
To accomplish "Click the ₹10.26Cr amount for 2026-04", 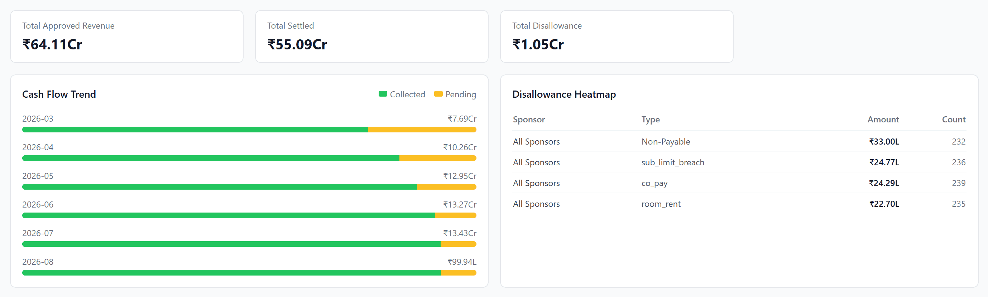I will pos(460,147).
